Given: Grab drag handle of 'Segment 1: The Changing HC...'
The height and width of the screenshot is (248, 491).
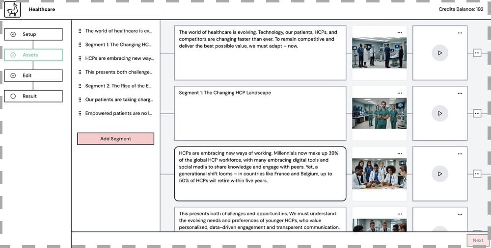Looking at the screenshot, I should (x=80, y=45).
